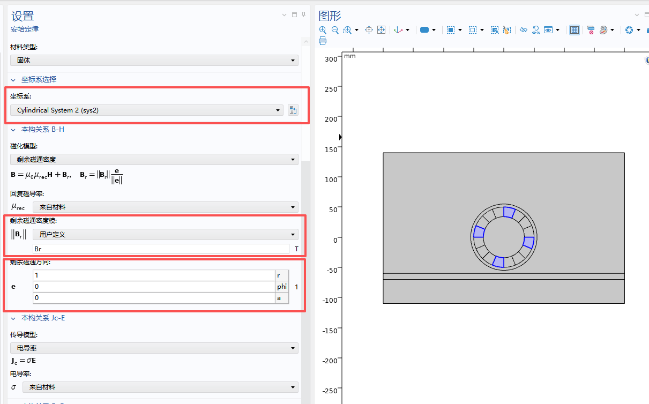The width and height of the screenshot is (649, 404).
Task: Click the color palette icon
Action: coord(603,30)
